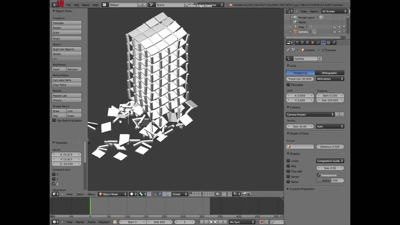The width and height of the screenshot is (400, 225).
Task: Open the Help menu
Action: pyautogui.click(x=95, y=5)
